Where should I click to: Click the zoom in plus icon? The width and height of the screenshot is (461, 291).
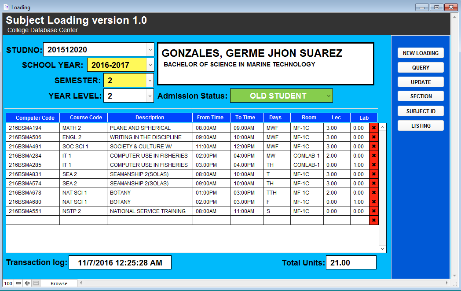point(27,283)
